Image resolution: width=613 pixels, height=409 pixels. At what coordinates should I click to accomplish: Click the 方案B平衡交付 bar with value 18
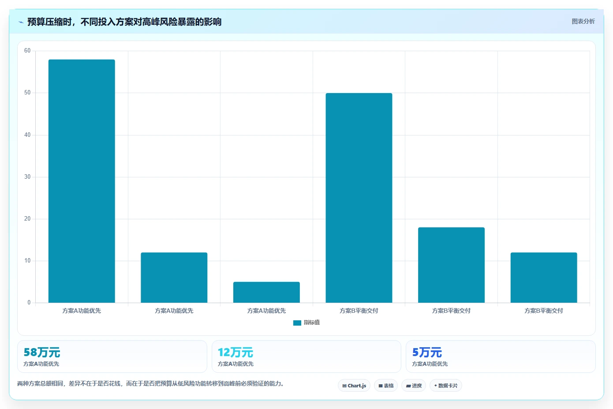coord(451,265)
